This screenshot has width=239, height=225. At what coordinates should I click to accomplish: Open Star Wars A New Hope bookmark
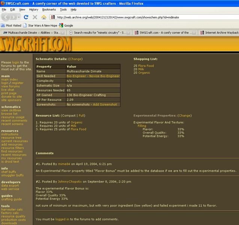coord(40,26)
